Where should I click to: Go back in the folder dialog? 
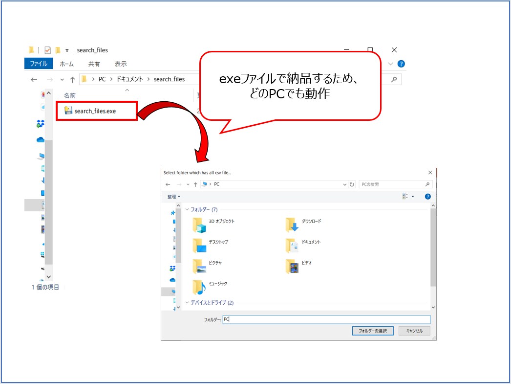[x=168, y=184]
